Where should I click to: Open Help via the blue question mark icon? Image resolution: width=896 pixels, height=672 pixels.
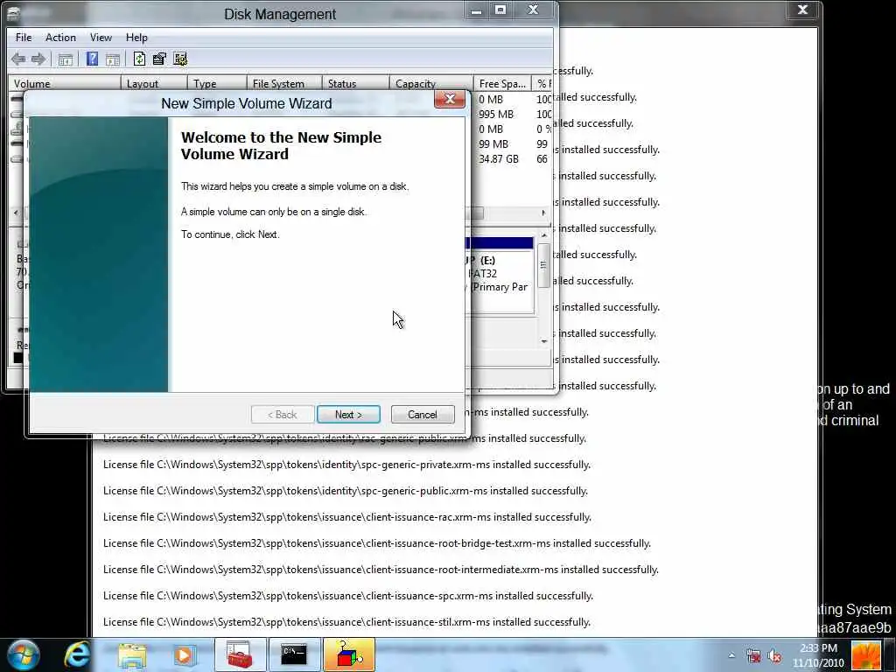click(92, 59)
